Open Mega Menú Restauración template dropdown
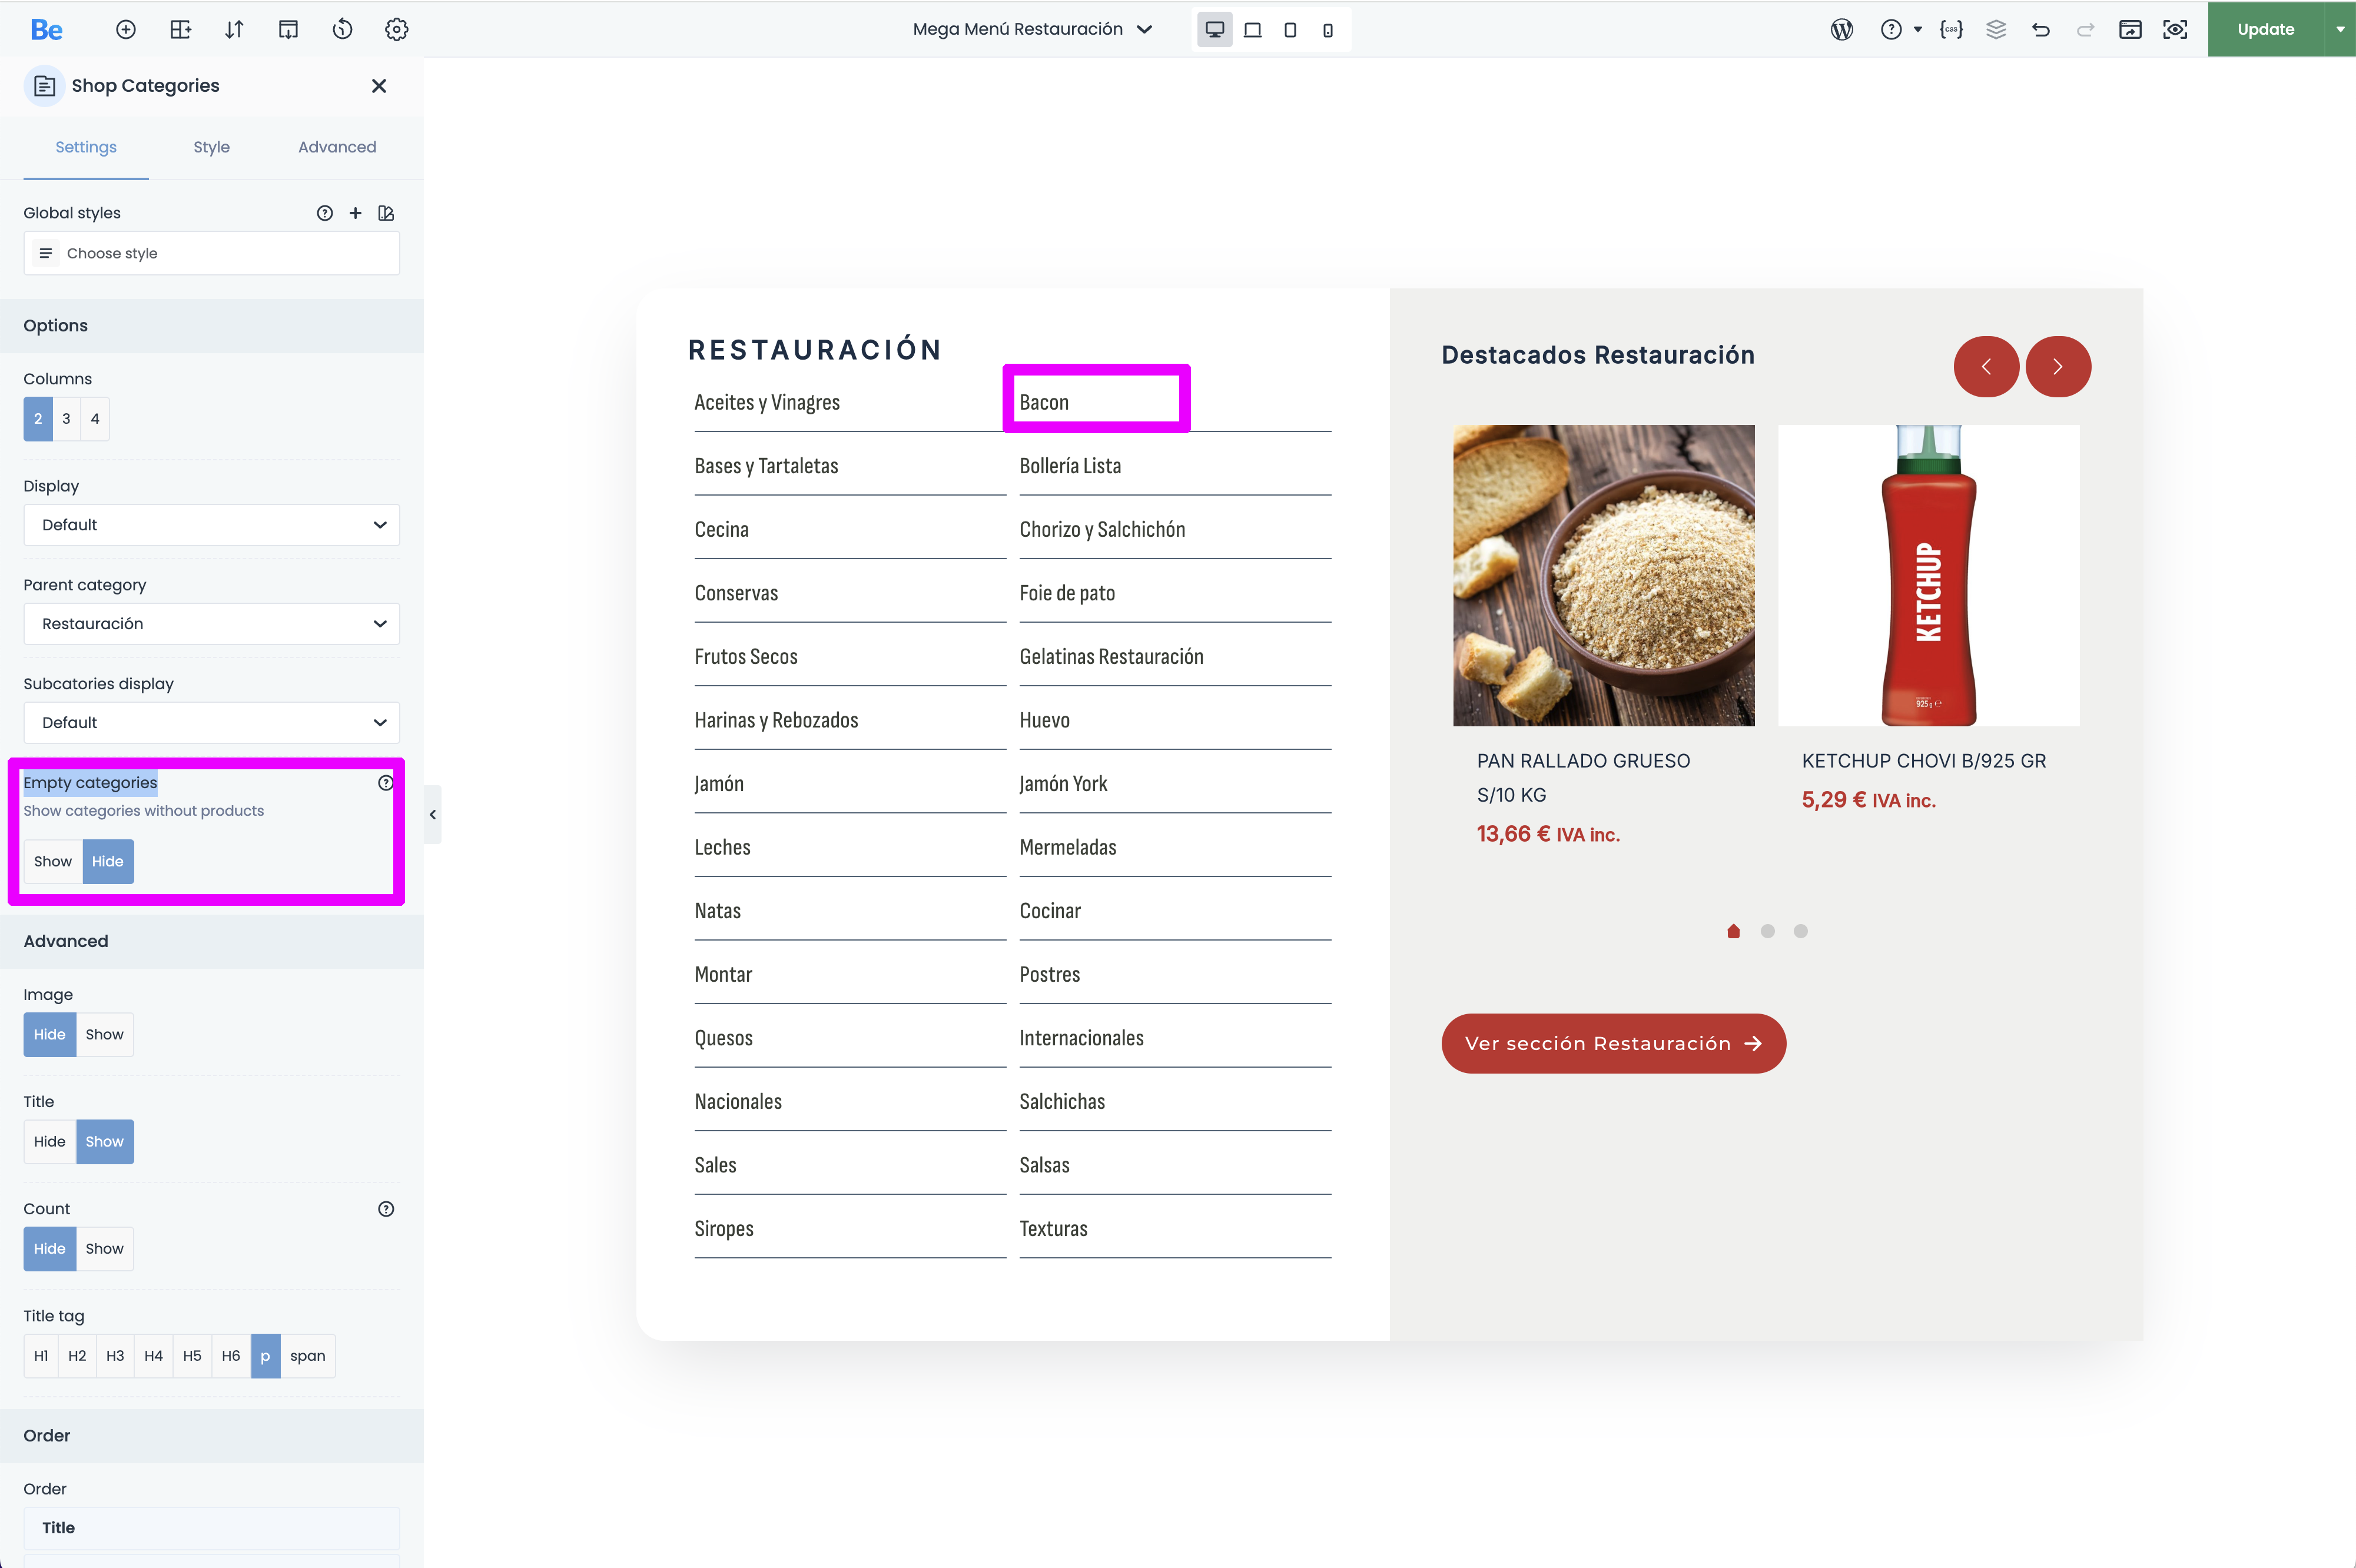This screenshot has width=2356, height=1568. point(1032,29)
